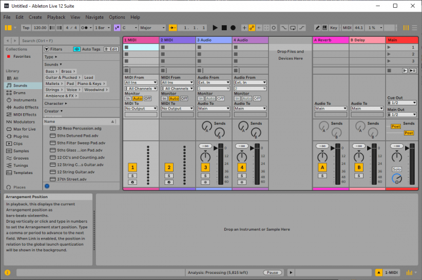This screenshot has width=422, height=280.
Task: Click the Draw Mode pencil icon
Action: [x=318, y=28]
